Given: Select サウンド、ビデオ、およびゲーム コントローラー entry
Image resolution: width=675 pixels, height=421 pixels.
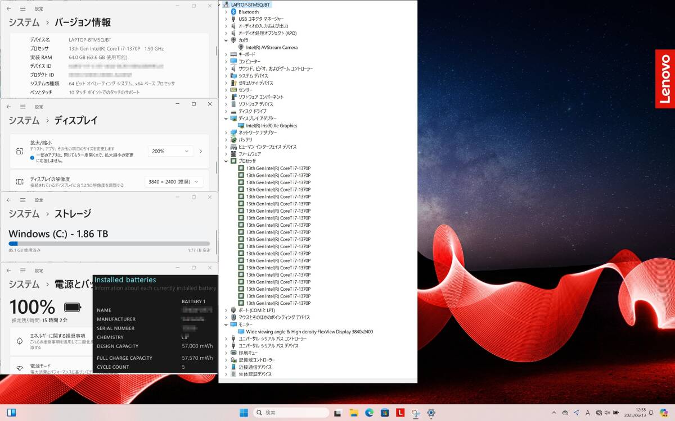Looking at the screenshot, I should coord(276,68).
